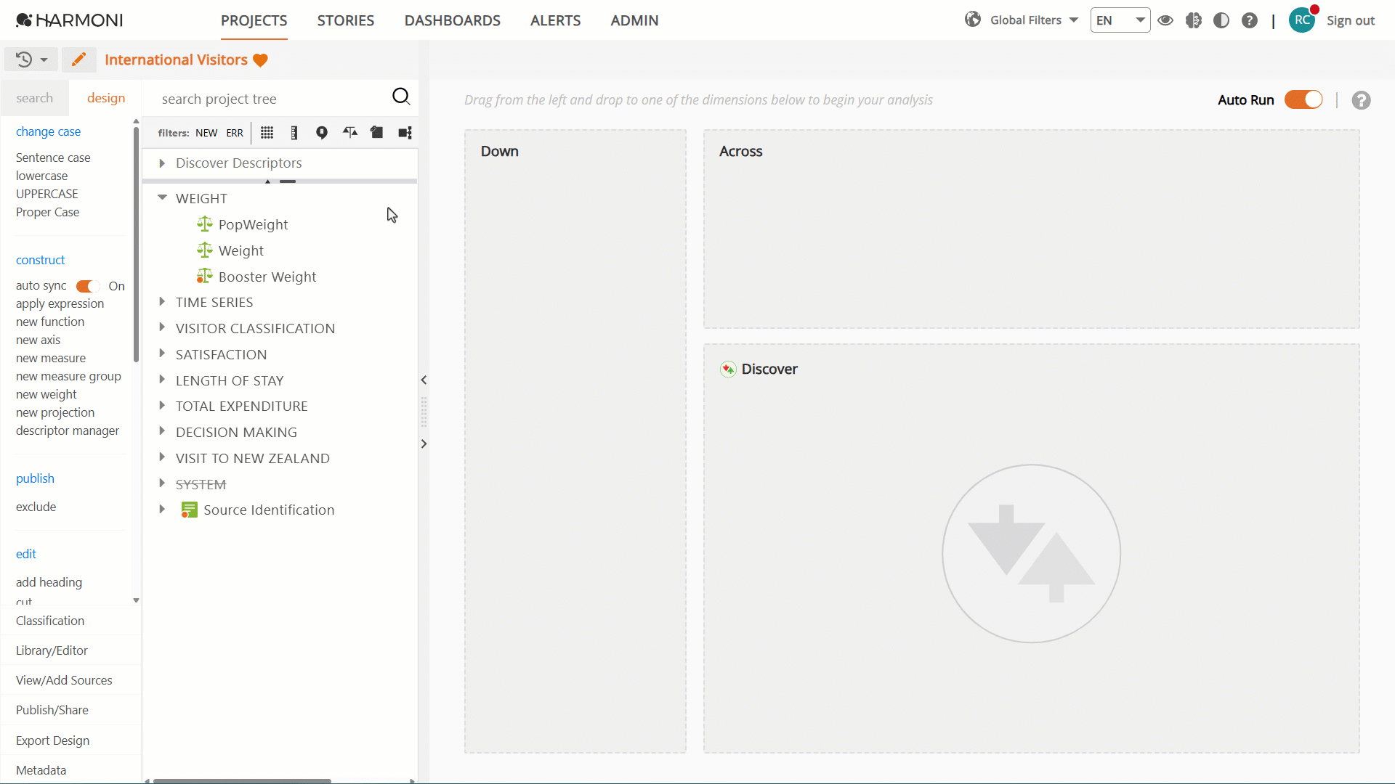The width and height of the screenshot is (1395, 784).
Task: Toggle the NEW filter
Action: [x=206, y=133]
